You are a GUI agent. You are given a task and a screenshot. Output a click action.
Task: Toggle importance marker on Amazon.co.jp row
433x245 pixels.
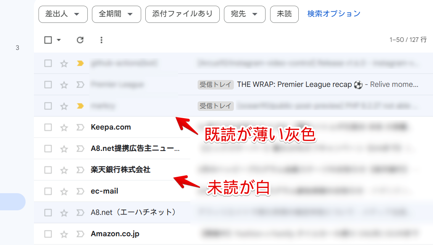click(x=80, y=234)
